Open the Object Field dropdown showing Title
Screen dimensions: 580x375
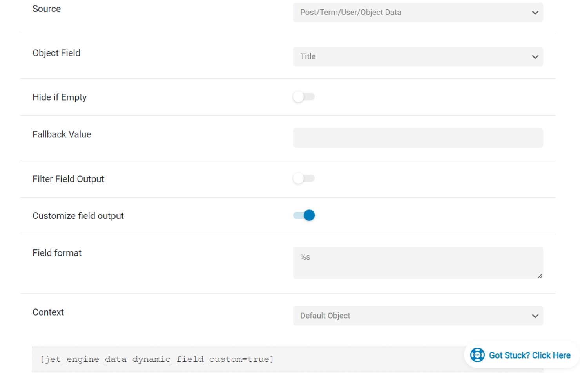tap(418, 57)
